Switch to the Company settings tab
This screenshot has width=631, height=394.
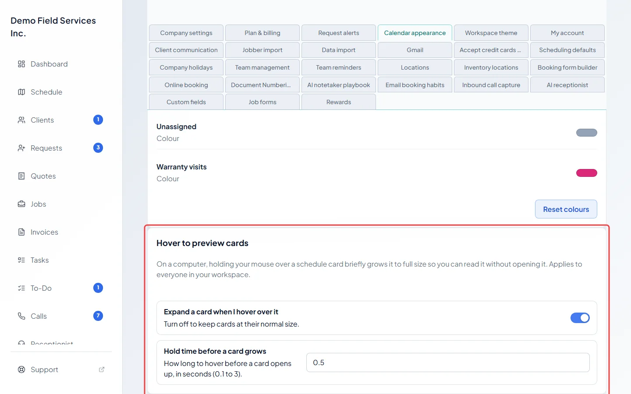pos(186,33)
